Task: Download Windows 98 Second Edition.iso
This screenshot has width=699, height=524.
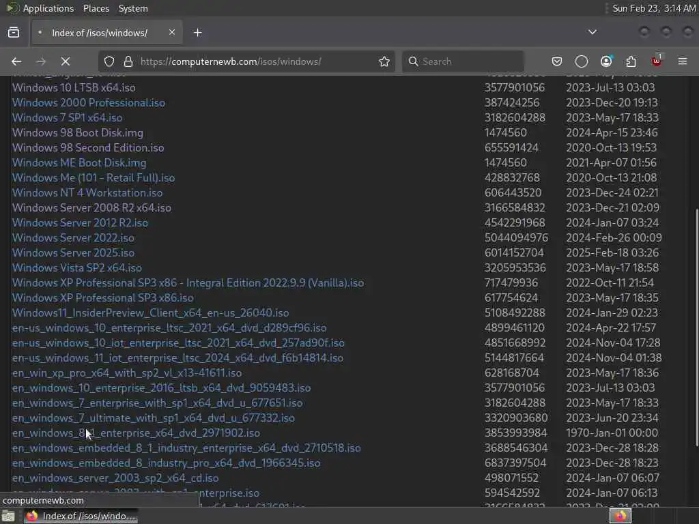Action: pos(88,148)
